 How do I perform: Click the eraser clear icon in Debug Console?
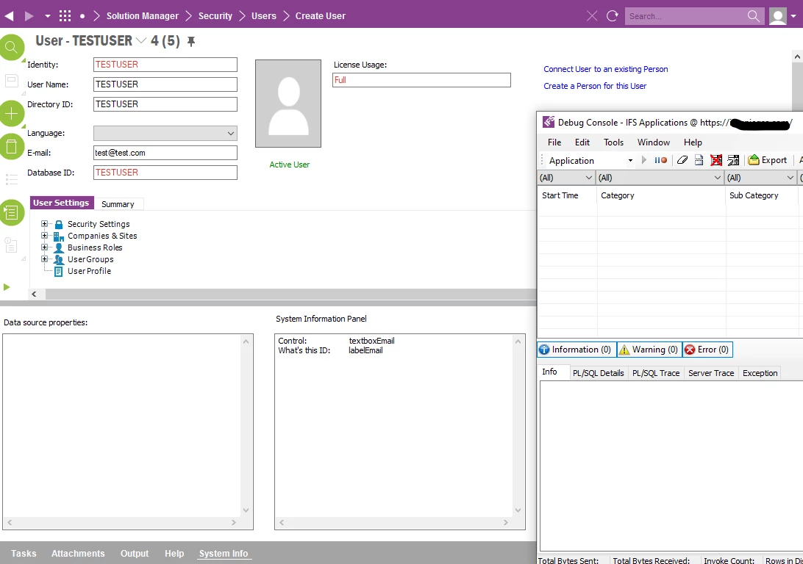(x=682, y=160)
